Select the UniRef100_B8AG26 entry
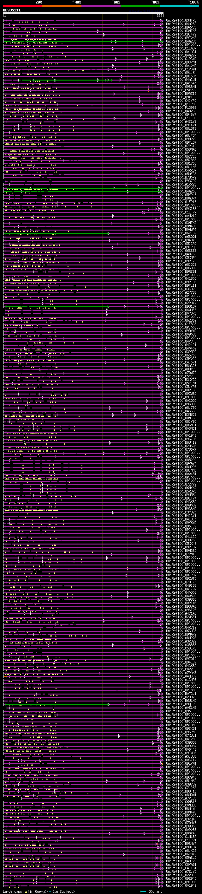Image resolution: width=202 pixels, height=894 pixels. click(x=181, y=366)
